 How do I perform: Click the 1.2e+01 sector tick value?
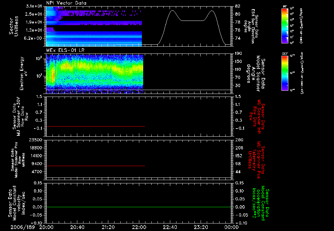pyautogui.click(x=34, y=30)
